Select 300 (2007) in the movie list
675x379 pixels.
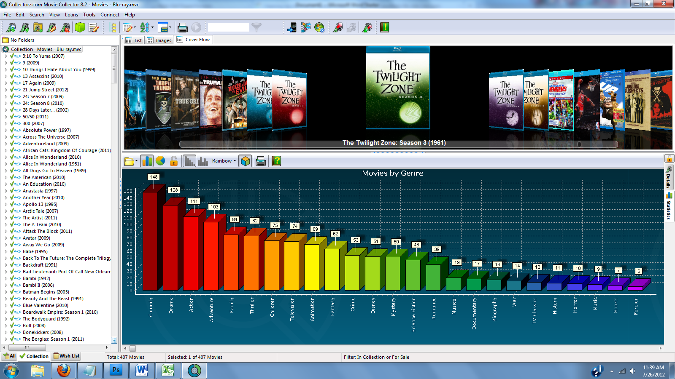click(x=33, y=123)
